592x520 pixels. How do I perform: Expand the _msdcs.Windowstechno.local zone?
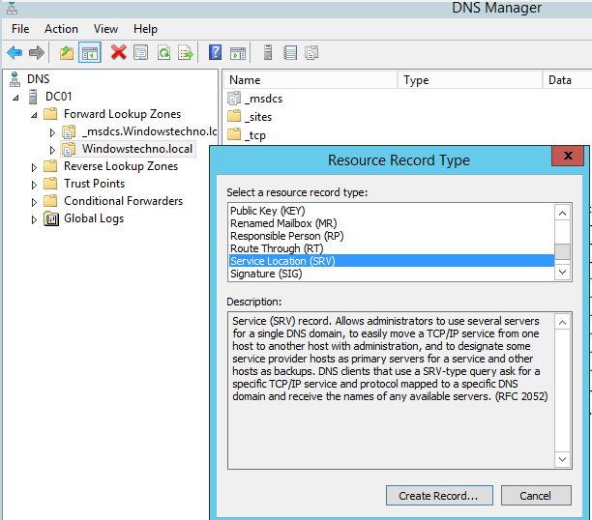coord(52,132)
